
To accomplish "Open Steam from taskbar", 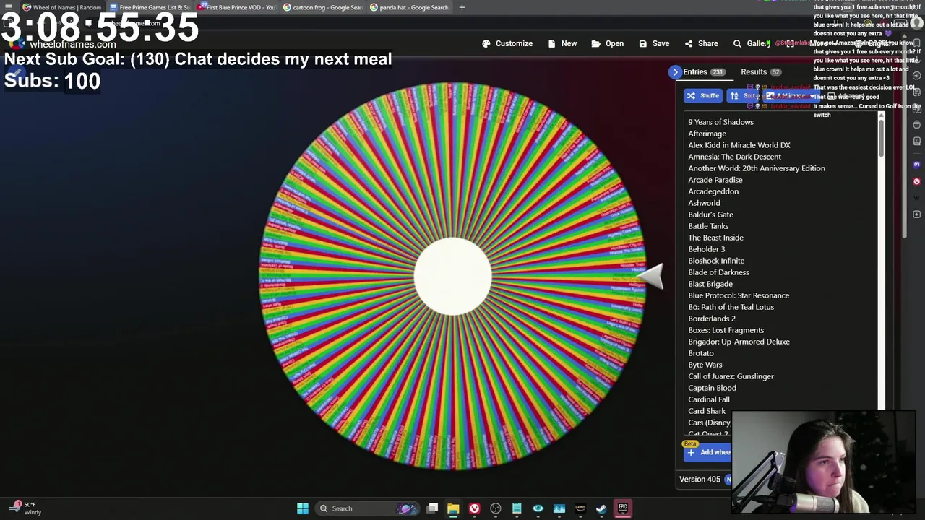I will point(601,508).
